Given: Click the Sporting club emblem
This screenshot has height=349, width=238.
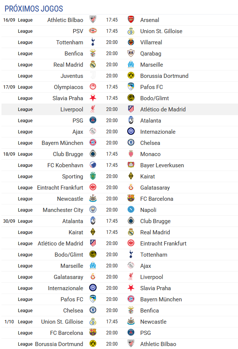Looking at the screenshot, I should tap(93, 176).
